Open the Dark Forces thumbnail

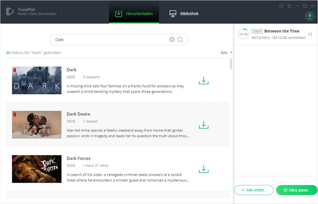(x=37, y=169)
